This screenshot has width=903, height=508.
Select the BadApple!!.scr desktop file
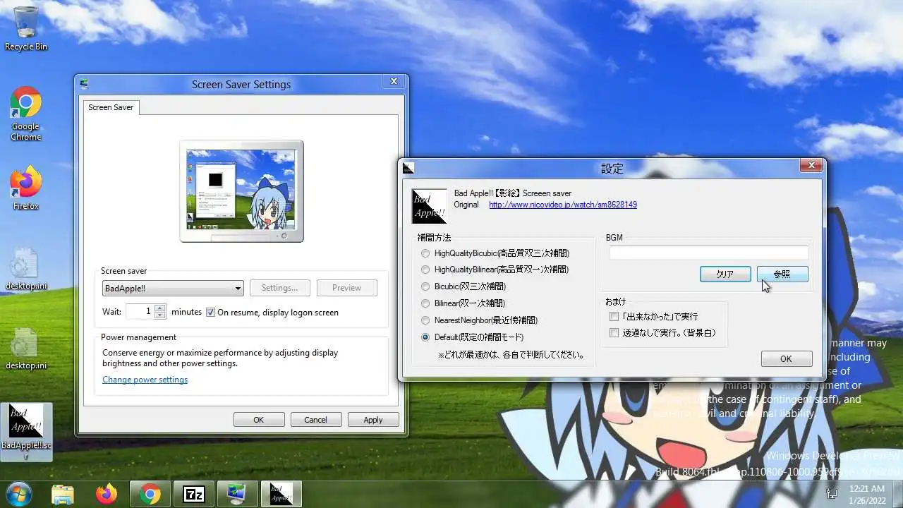tap(26, 431)
